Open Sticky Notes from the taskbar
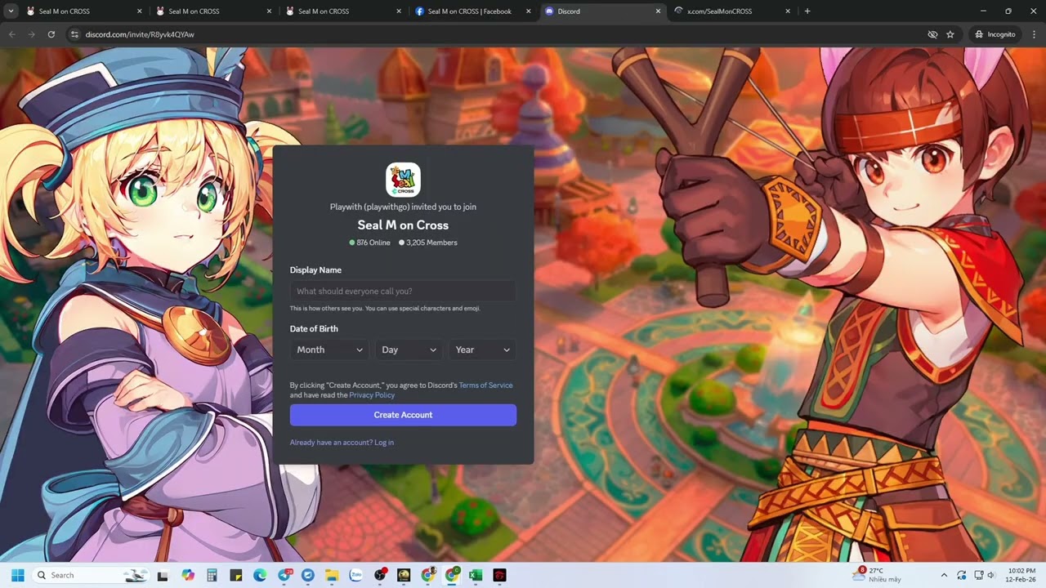Viewport: 1046px width, 588px height. coord(236,575)
